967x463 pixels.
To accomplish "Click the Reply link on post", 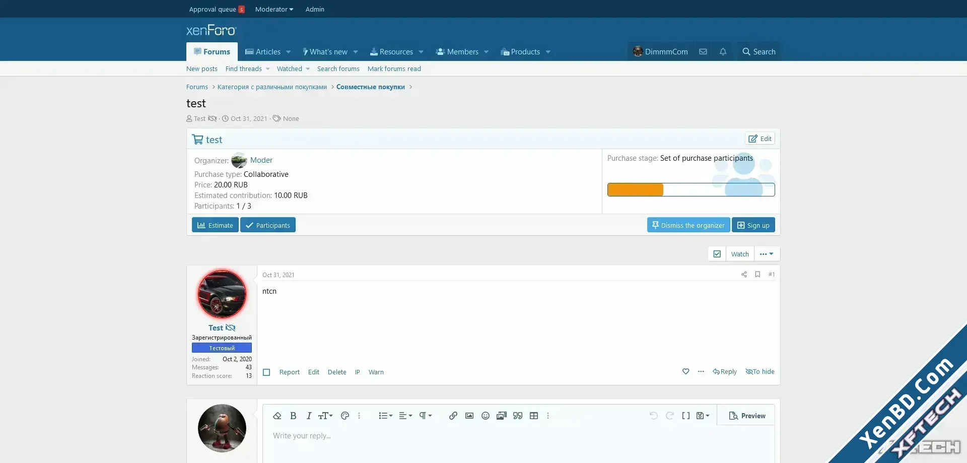I will [725, 371].
